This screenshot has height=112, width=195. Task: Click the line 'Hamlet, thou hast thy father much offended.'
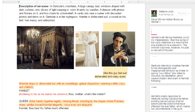(x=44, y=108)
